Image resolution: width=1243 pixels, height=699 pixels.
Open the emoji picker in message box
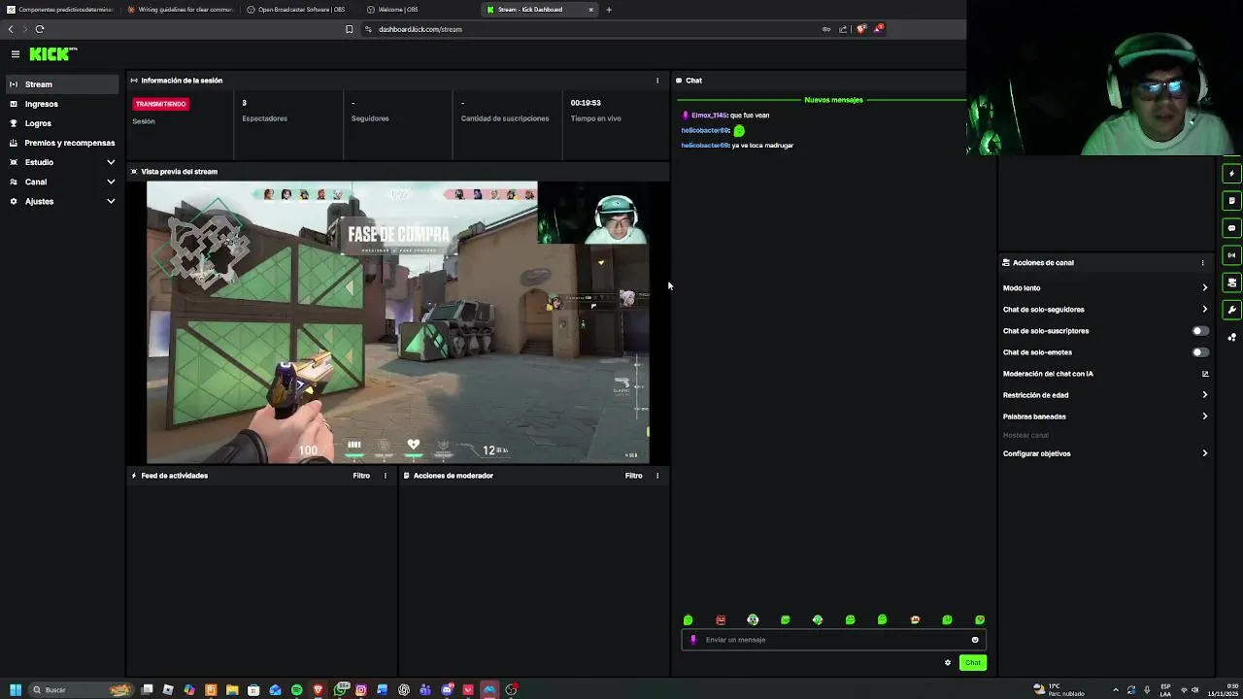975,640
